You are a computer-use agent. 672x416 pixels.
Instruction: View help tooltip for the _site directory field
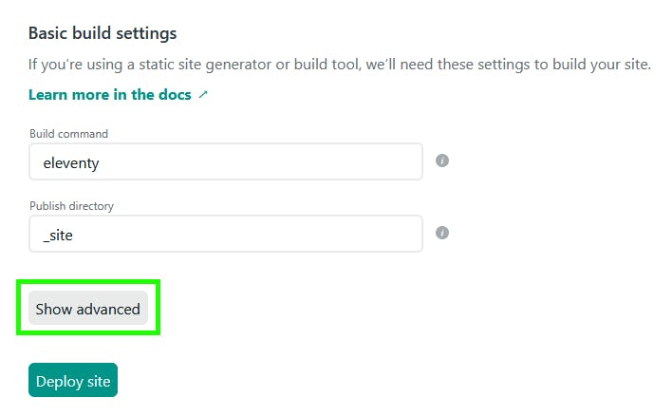pos(442,233)
